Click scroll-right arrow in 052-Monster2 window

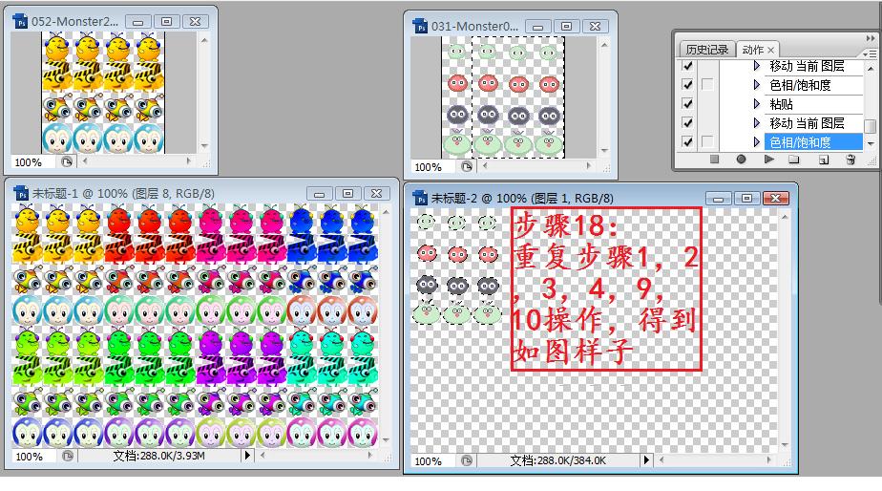[188, 161]
